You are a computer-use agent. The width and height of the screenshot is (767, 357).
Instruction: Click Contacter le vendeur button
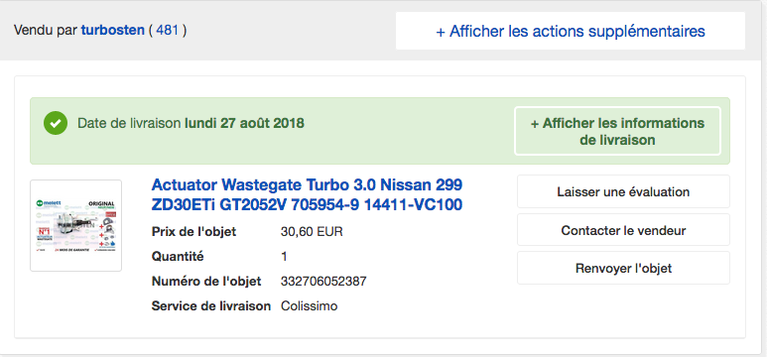pos(623,230)
